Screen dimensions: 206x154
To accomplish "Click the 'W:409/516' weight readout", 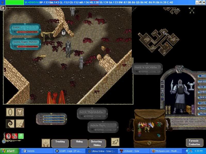I will click(31, 2).
